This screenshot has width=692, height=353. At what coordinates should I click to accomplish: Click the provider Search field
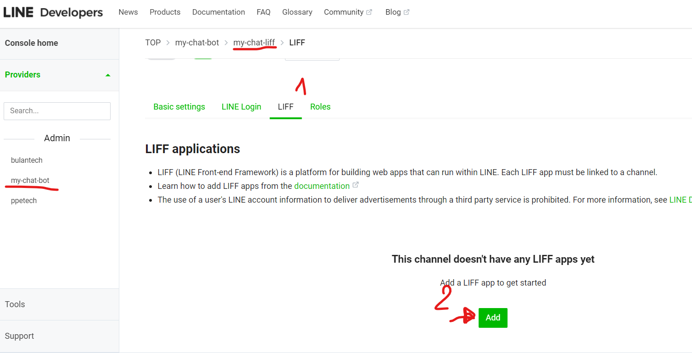click(57, 111)
